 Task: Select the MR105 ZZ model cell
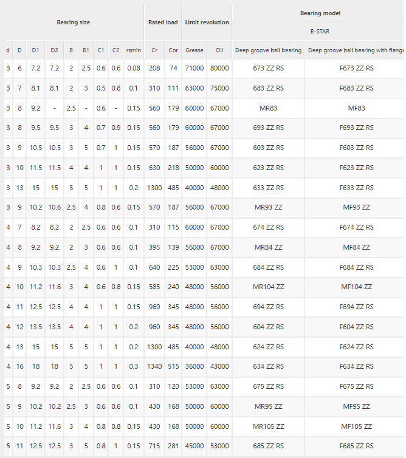268,426
